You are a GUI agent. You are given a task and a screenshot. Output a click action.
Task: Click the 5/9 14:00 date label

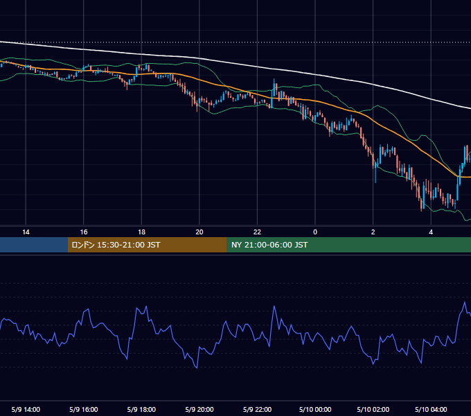coord(26,409)
